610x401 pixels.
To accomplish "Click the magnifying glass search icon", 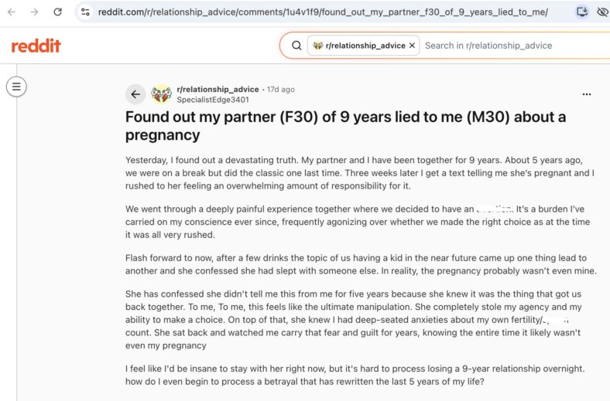I will click(x=296, y=46).
